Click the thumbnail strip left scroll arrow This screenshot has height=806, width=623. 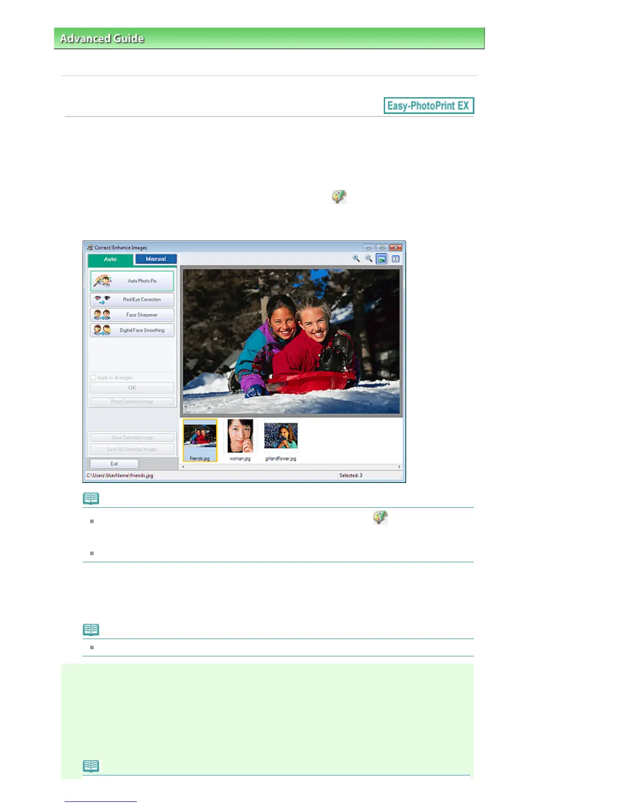pos(183,467)
